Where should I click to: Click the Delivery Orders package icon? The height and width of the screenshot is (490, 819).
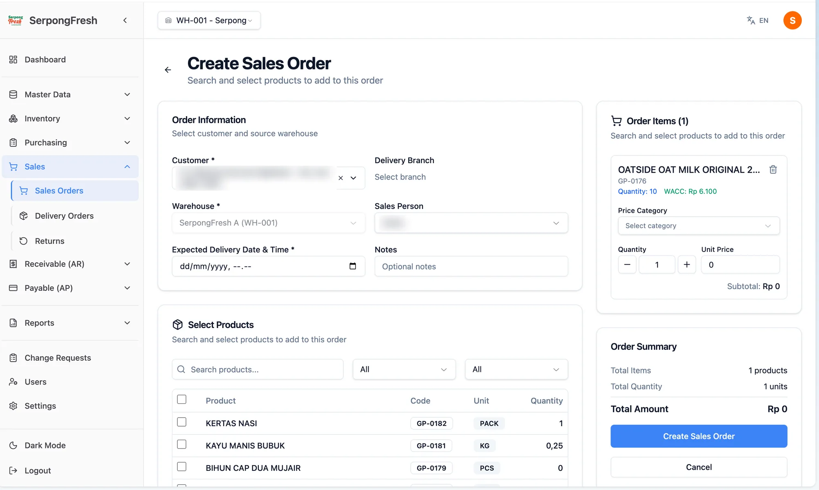tap(24, 216)
